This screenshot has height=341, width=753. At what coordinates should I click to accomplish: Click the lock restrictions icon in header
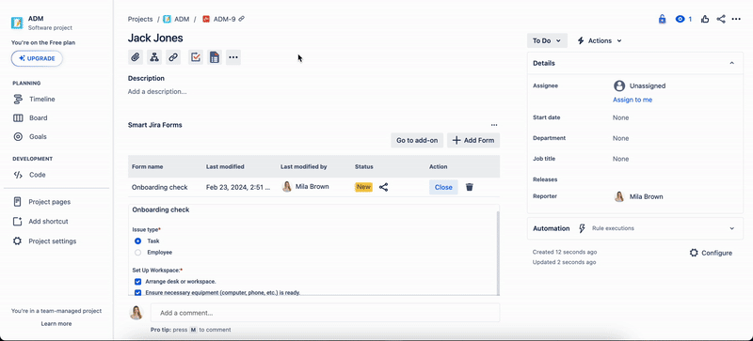pyautogui.click(x=662, y=19)
